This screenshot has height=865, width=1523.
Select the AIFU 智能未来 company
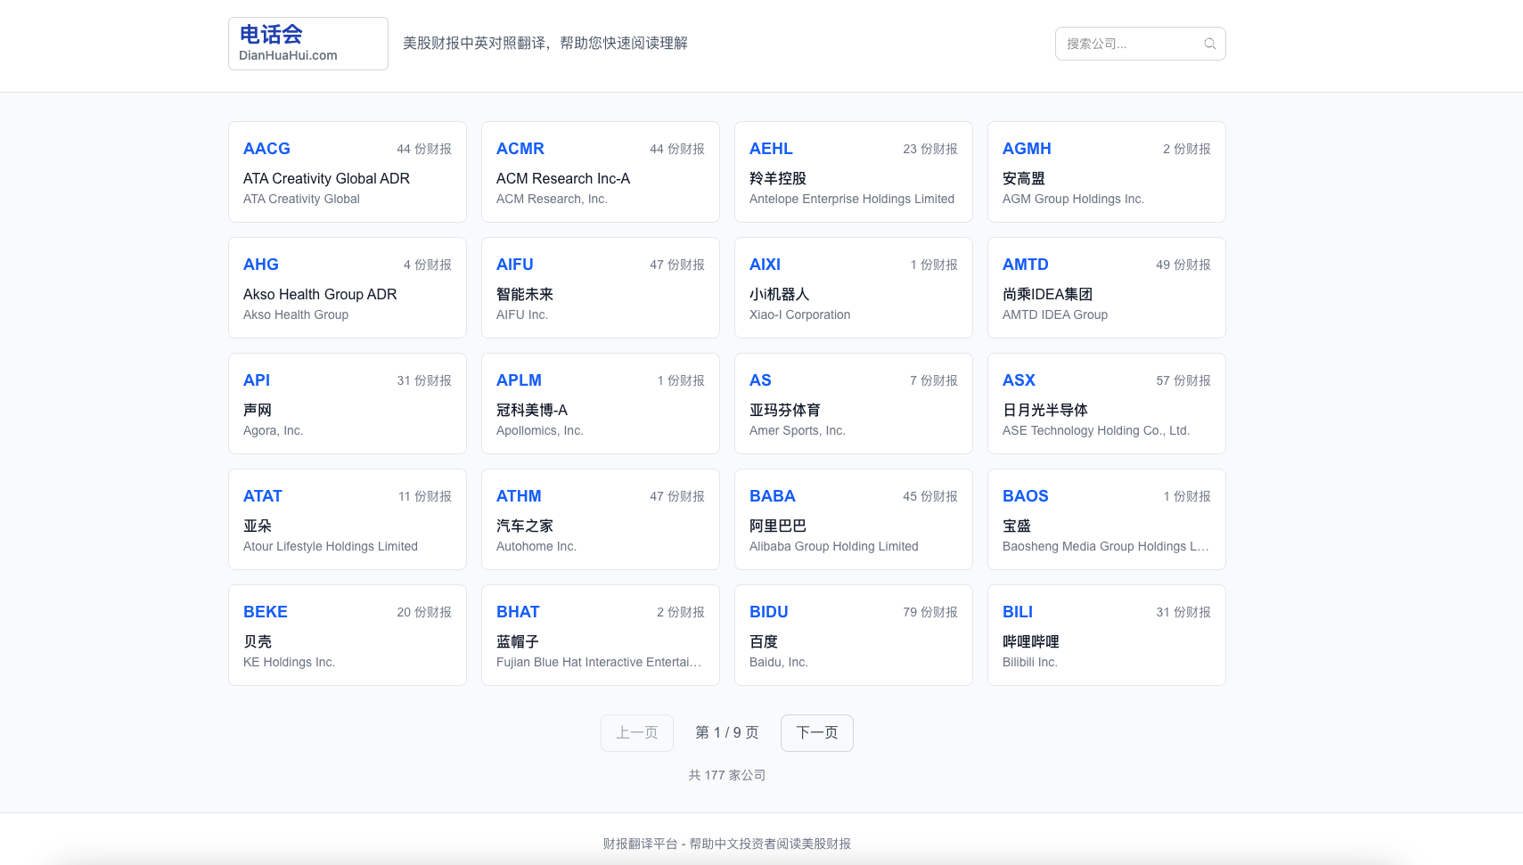(x=600, y=288)
